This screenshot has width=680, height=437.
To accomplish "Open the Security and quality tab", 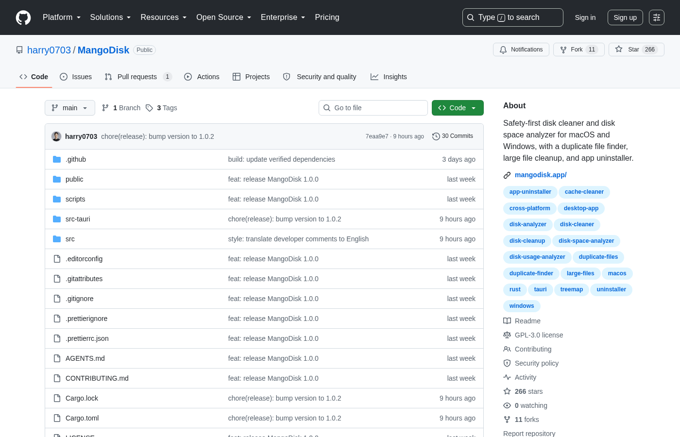I will 320,77.
